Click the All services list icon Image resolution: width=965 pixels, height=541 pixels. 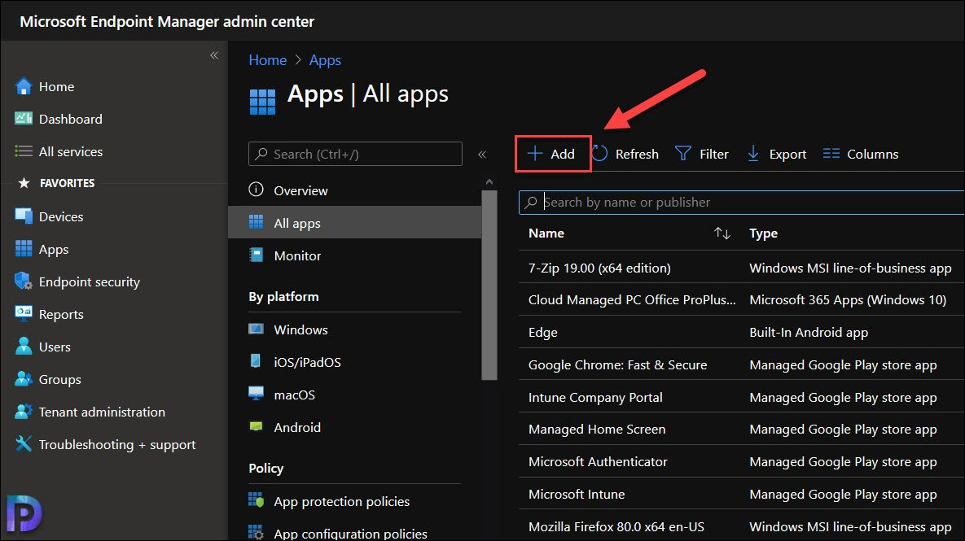(x=24, y=151)
